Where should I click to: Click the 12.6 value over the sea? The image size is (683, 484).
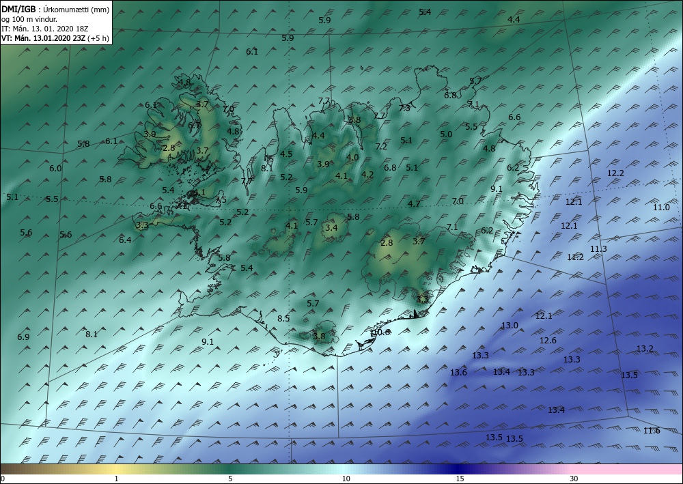coord(548,341)
